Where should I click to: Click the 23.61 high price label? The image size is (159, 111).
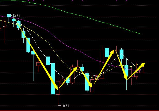pos(16,16)
